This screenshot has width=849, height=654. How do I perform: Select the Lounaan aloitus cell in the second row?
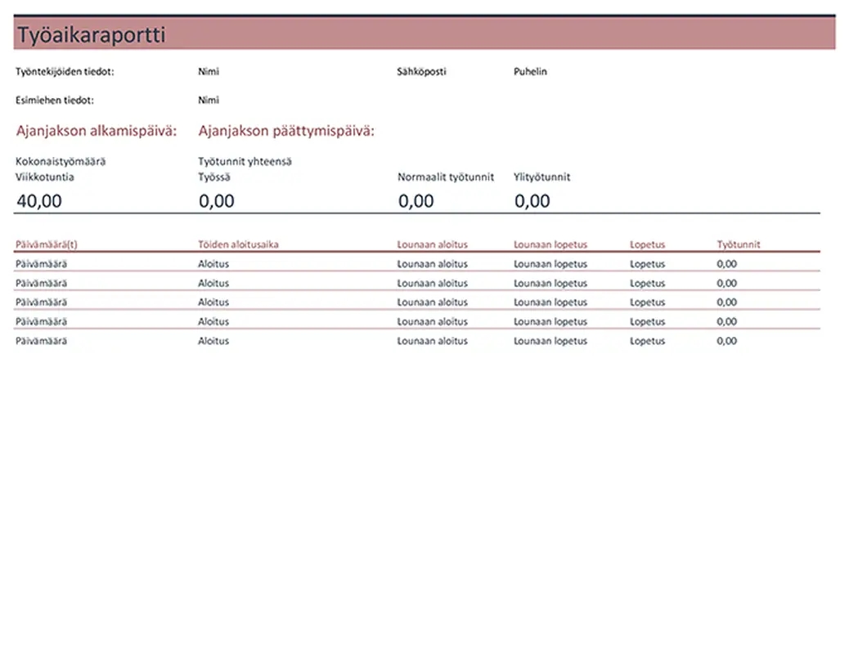pos(433,284)
